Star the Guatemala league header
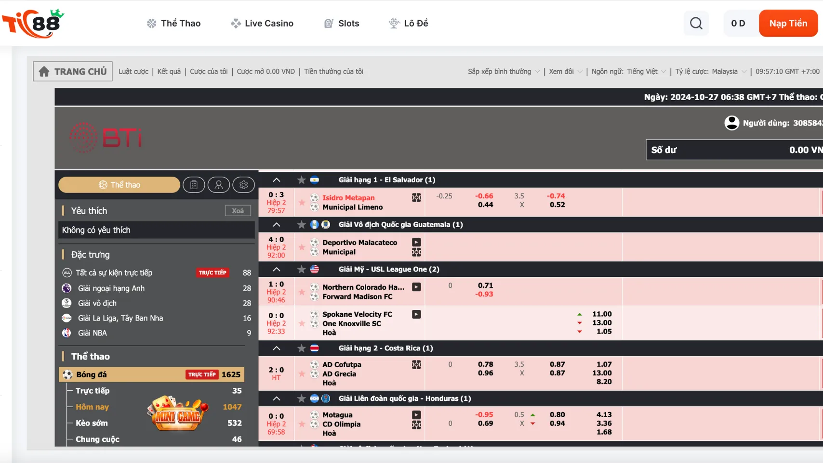The width and height of the screenshot is (823, 463). (x=302, y=225)
